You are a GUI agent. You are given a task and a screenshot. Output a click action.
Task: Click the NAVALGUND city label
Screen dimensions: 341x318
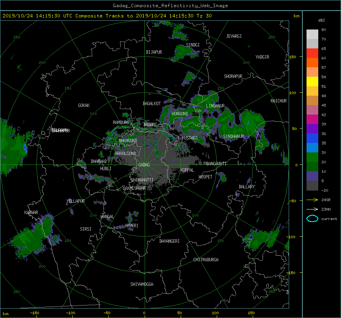(125, 154)
